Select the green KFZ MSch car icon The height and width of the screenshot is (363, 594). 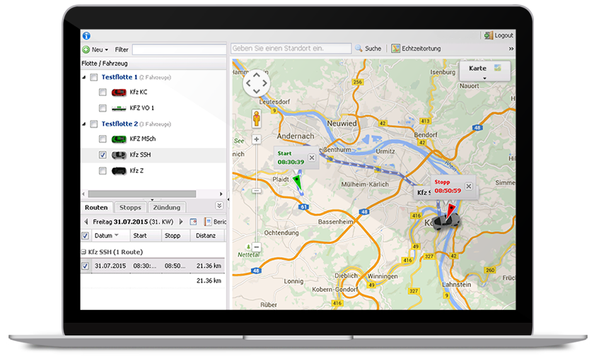click(119, 139)
